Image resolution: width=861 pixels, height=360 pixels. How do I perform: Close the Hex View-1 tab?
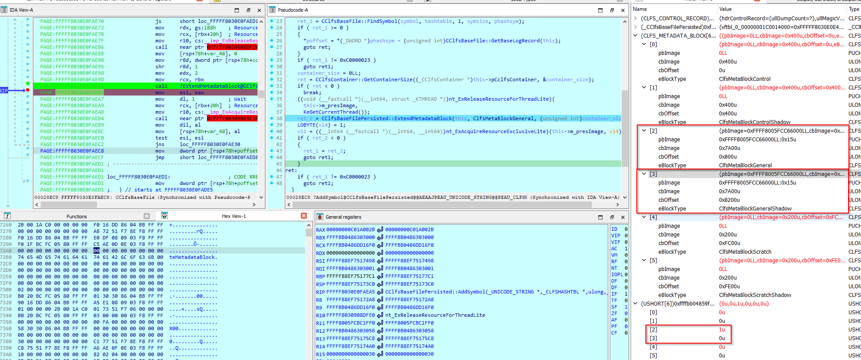(304, 216)
